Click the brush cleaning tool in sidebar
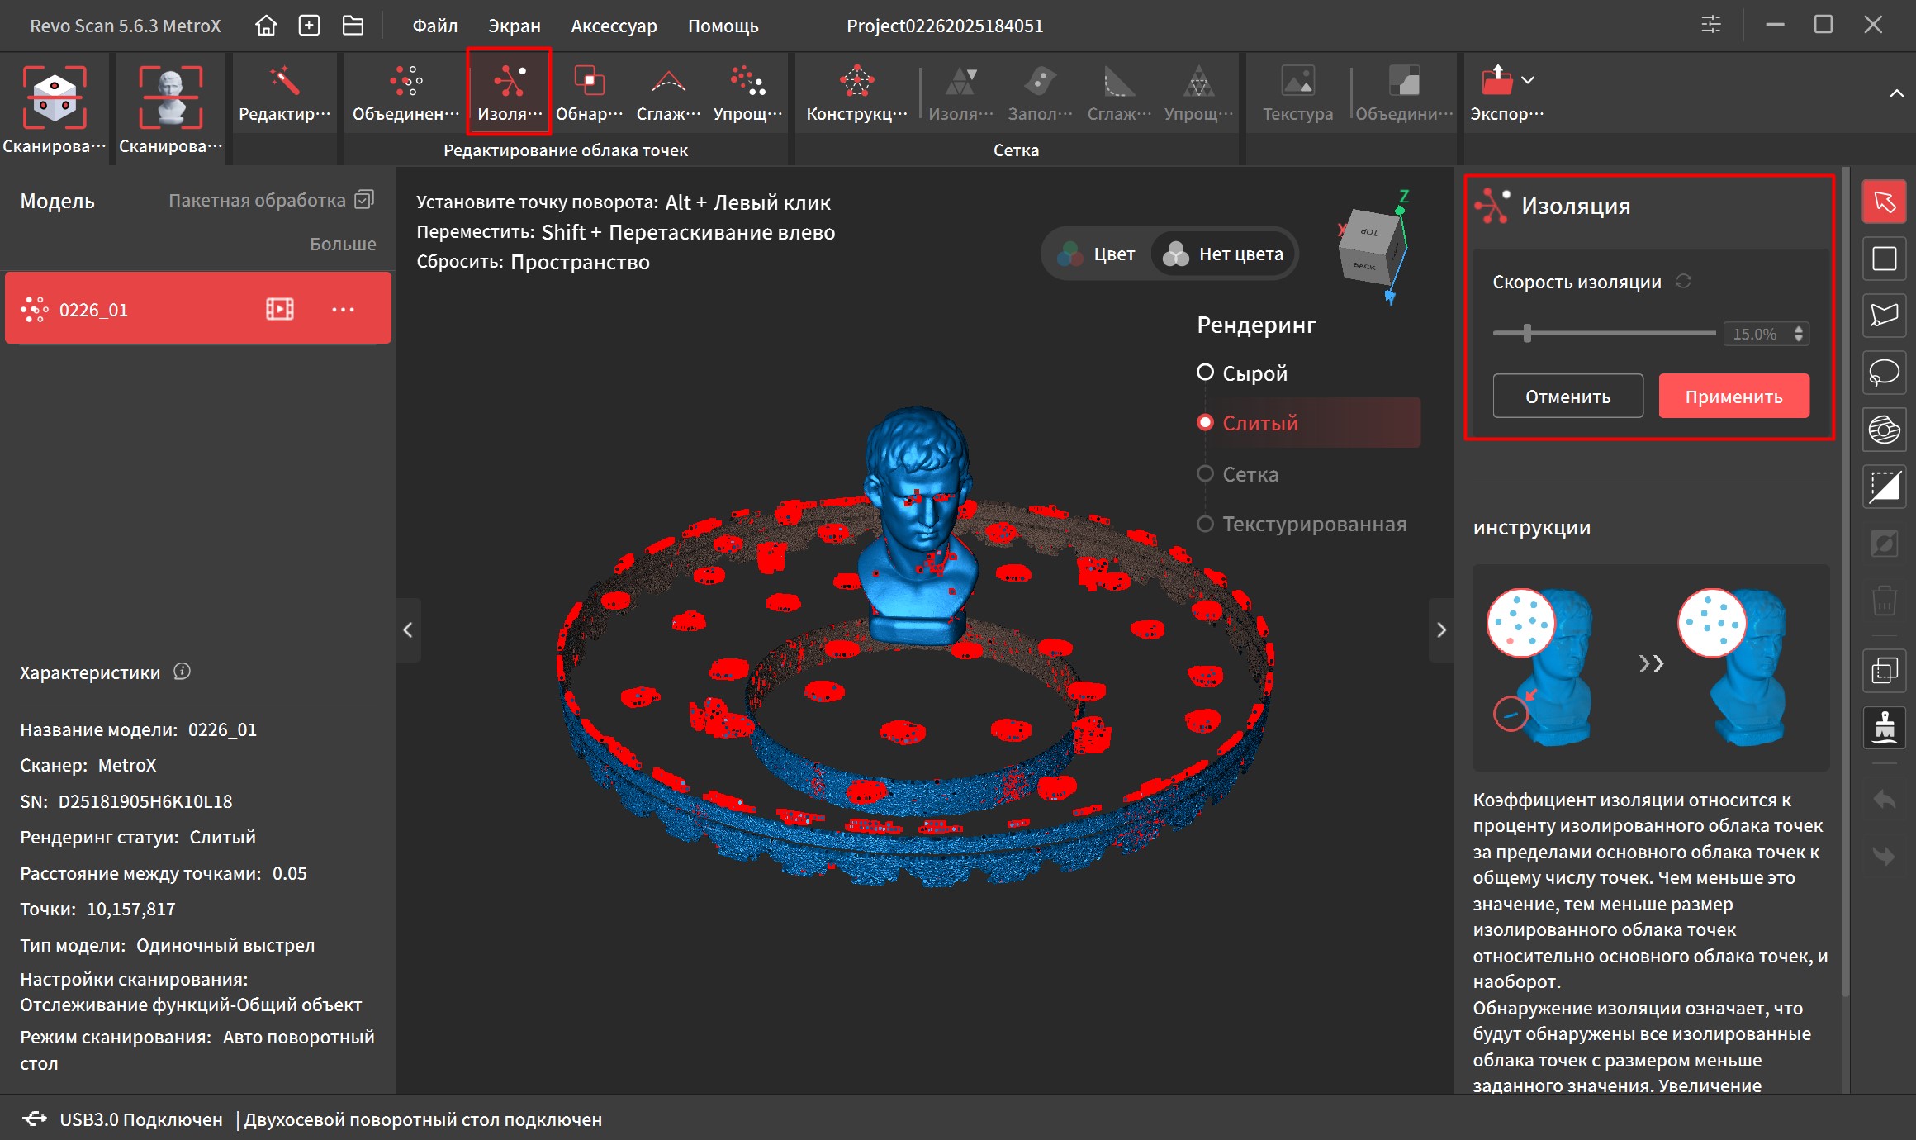Image resolution: width=1916 pixels, height=1140 pixels. click(x=1884, y=728)
